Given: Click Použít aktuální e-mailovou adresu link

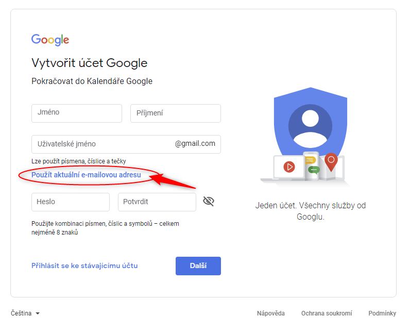Looking at the screenshot, I should click(86, 175).
